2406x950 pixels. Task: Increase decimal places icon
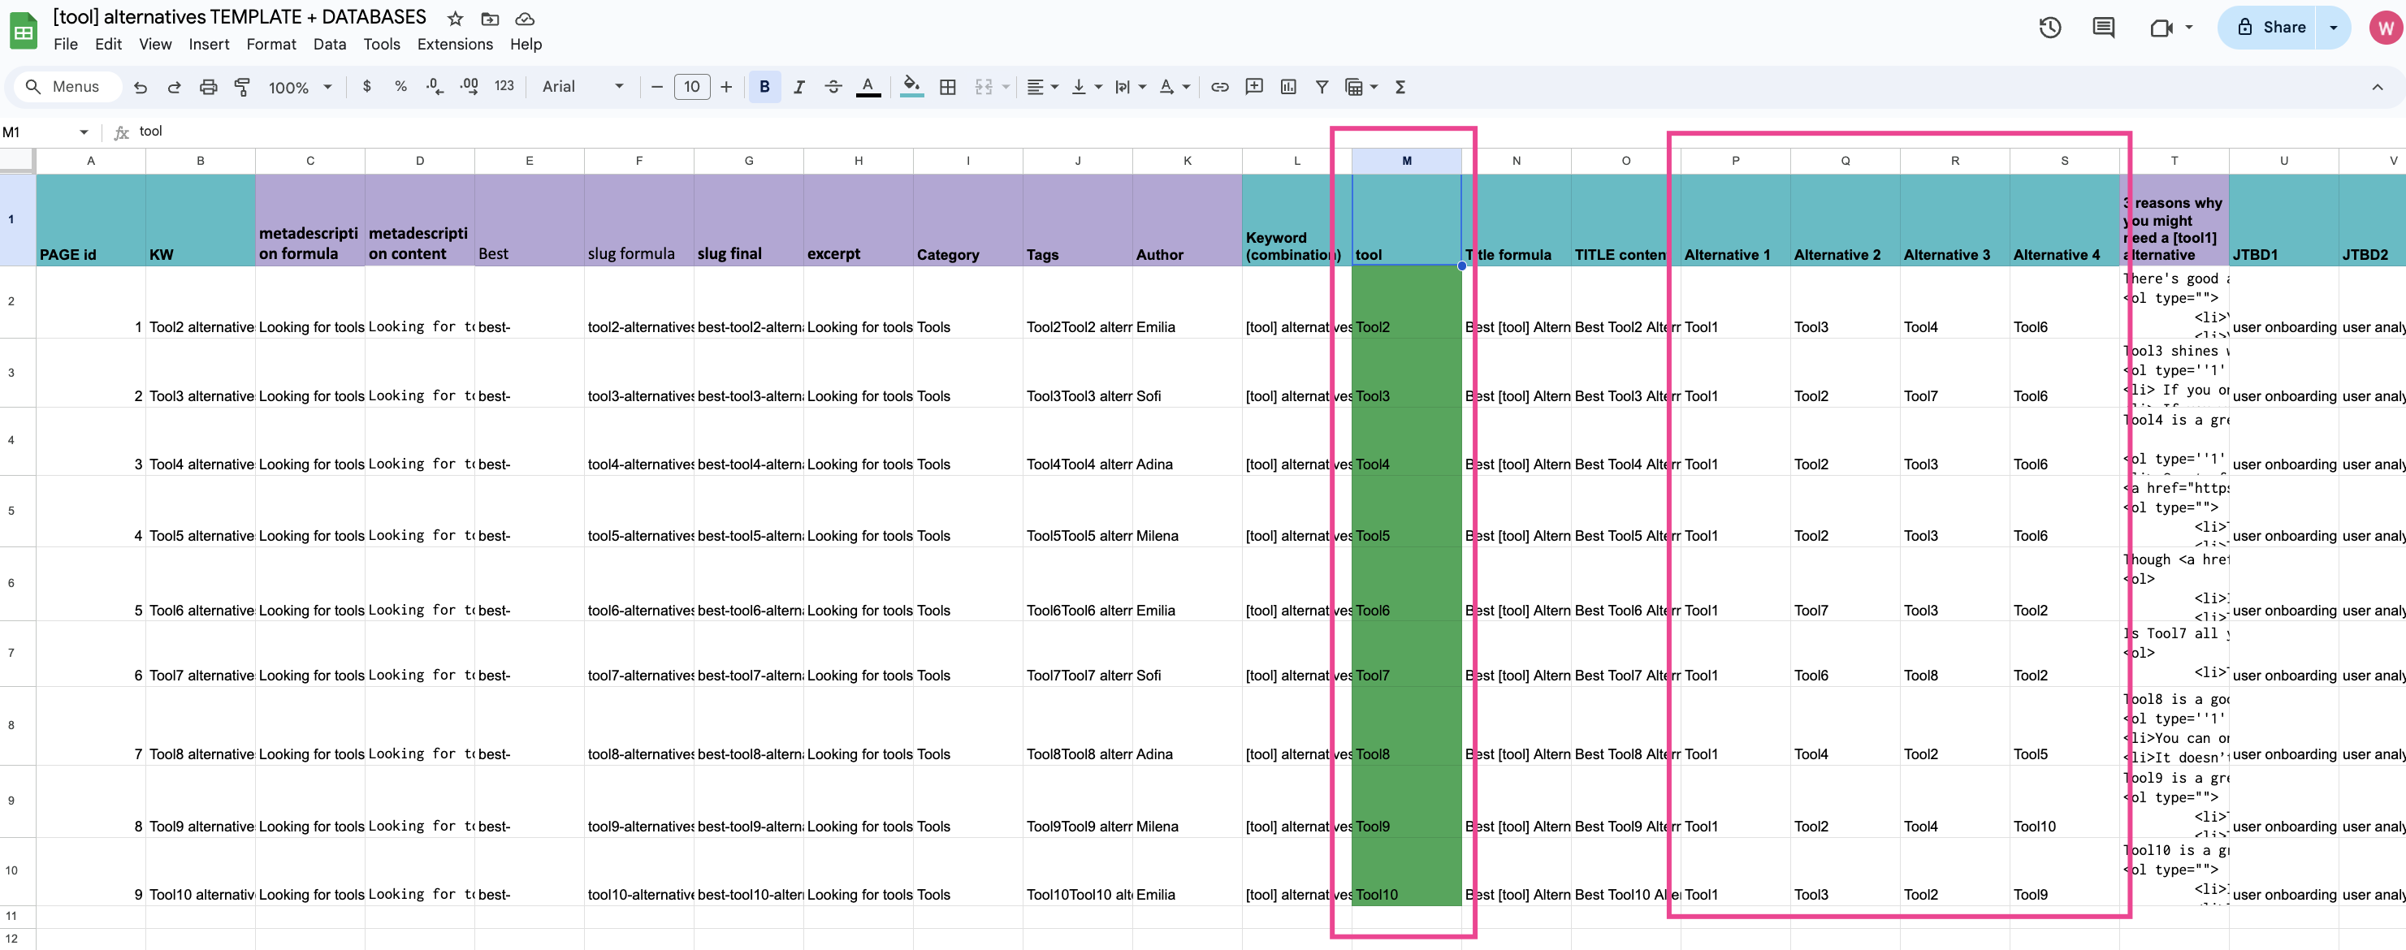tap(469, 86)
